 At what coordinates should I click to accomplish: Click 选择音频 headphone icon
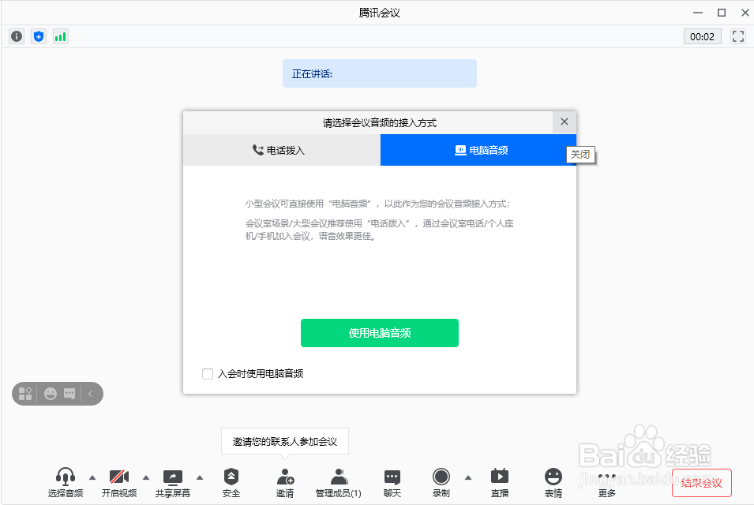coord(66,482)
